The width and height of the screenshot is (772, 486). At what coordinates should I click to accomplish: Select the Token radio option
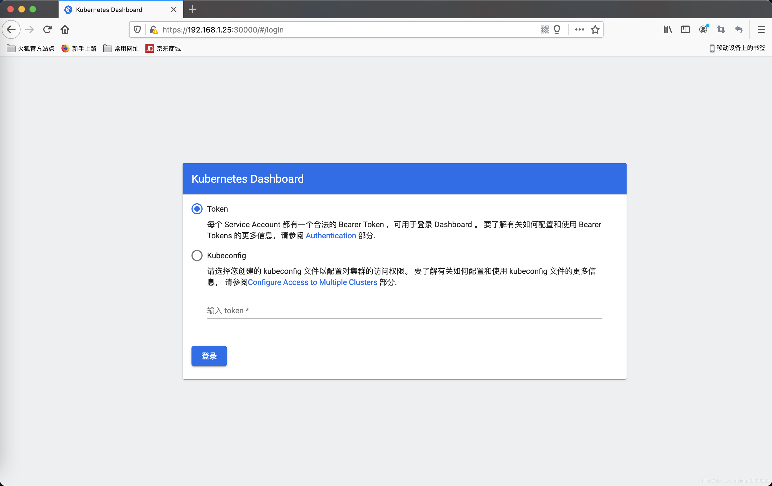pyautogui.click(x=197, y=209)
